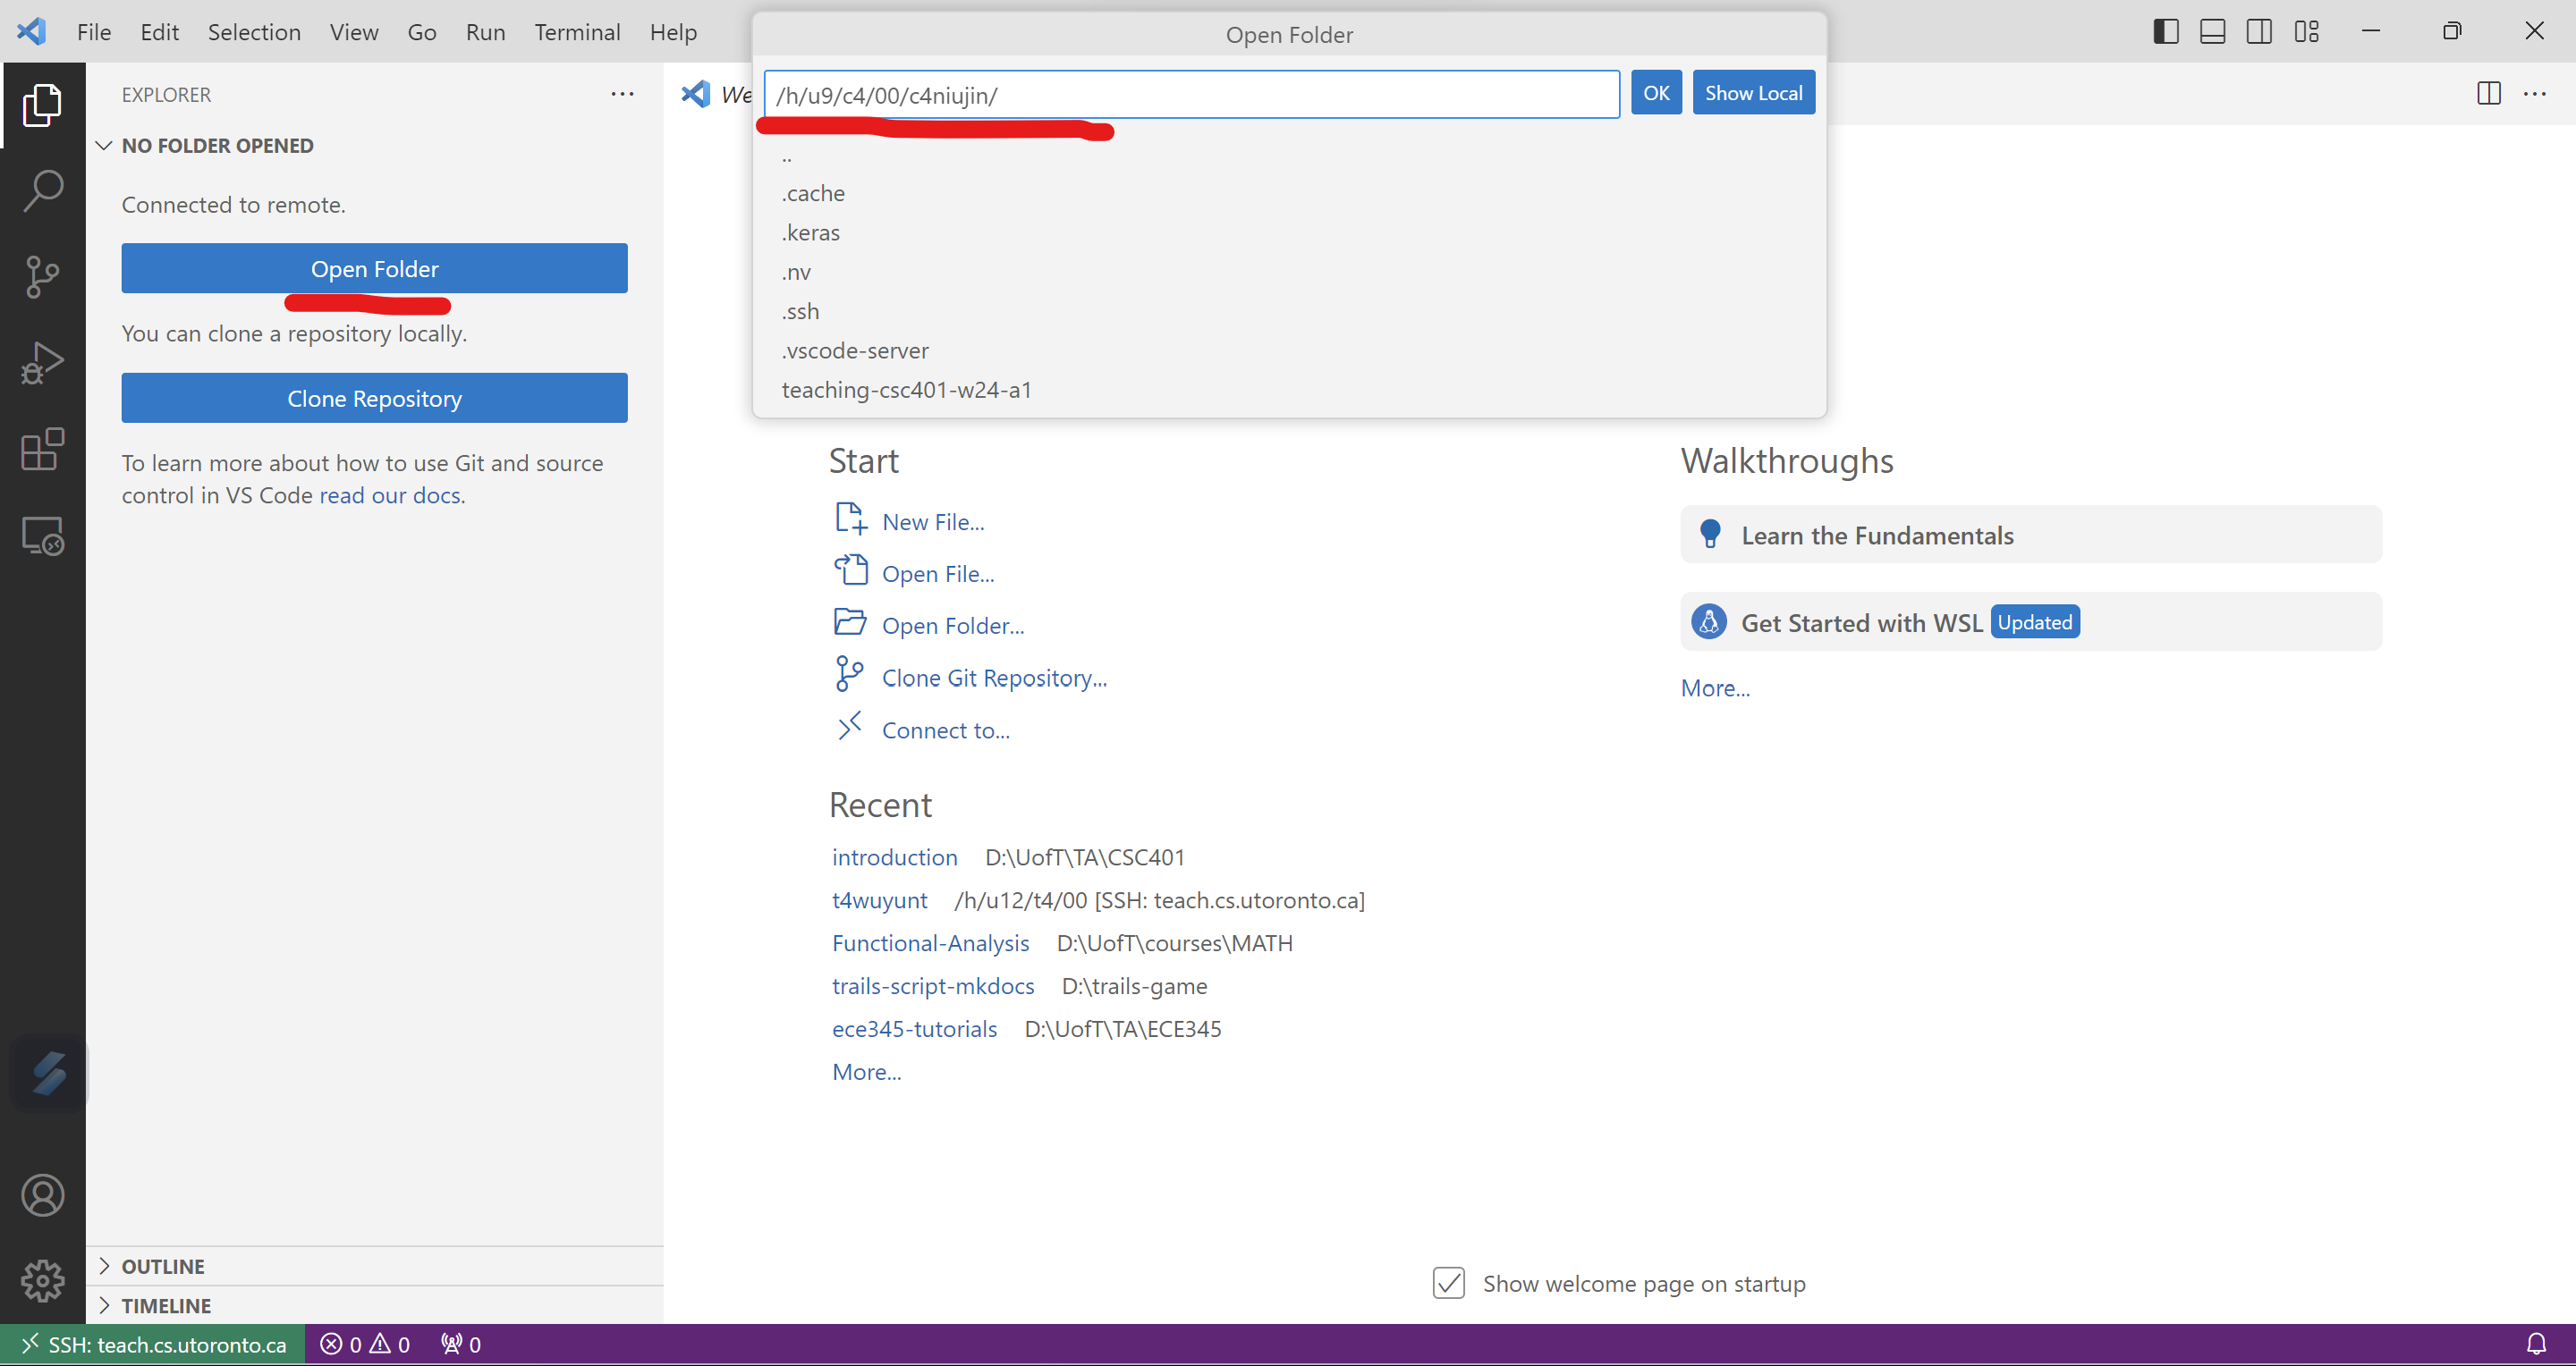This screenshot has height=1366, width=2576.
Task: Open the Go menu
Action: (422, 32)
